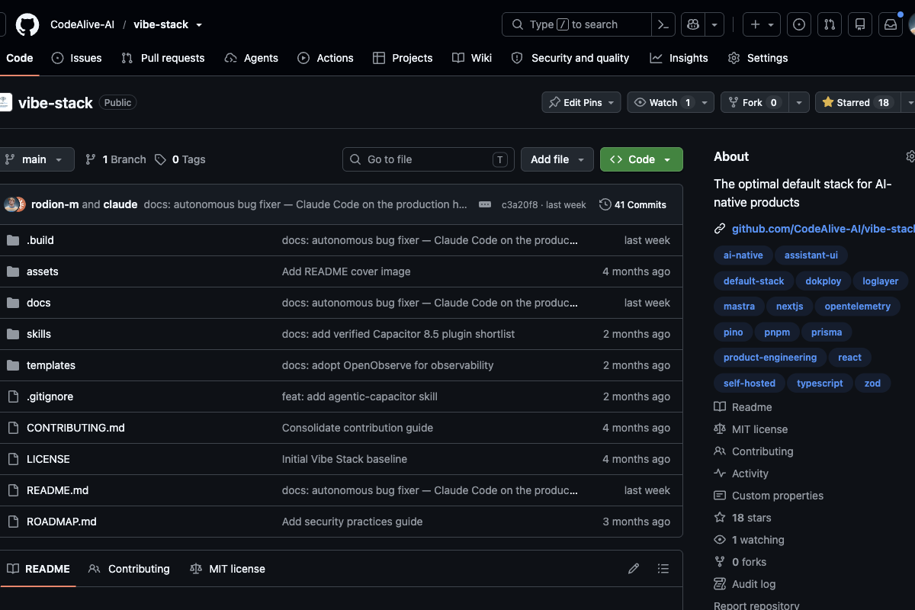The width and height of the screenshot is (915, 610).
Task: Expand the Copilot dropdown arrow
Action: click(x=714, y=24)
